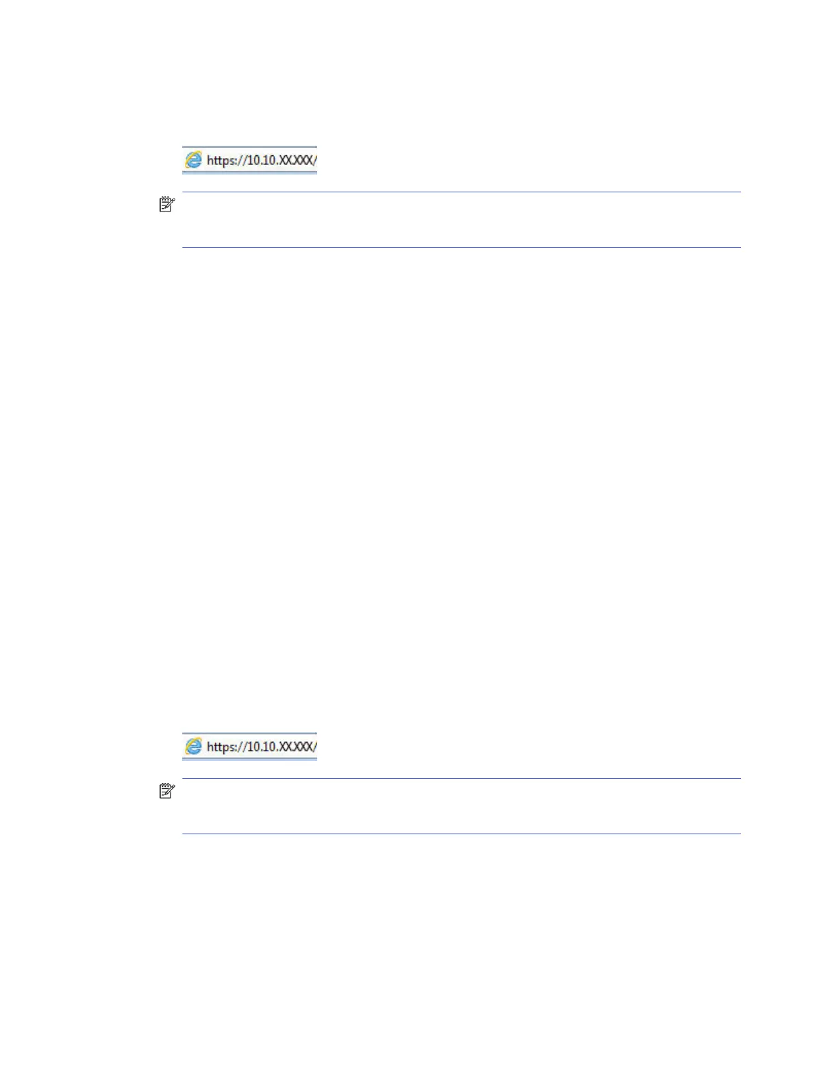Click the trailing slash of the second address
This screenshot has width=815, height=1084.
point(314,747)
